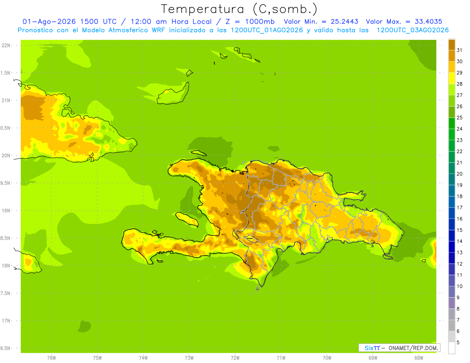Click the legend swatch between 30 and 29
Screen dimensions: 470x363
coord(452,67)
